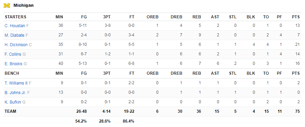Open M. Diabate player page
This screenshot has width=305, height=127.
pos(14,35)
